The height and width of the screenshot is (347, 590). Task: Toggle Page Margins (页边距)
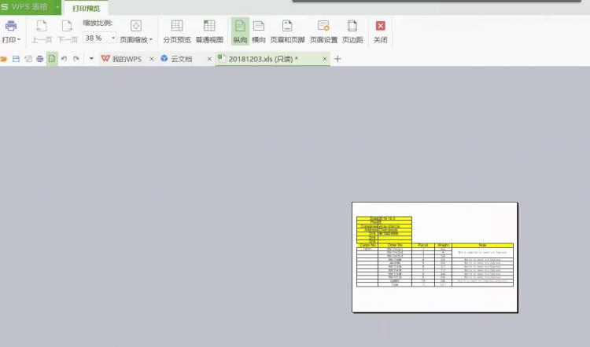[352, 32]
